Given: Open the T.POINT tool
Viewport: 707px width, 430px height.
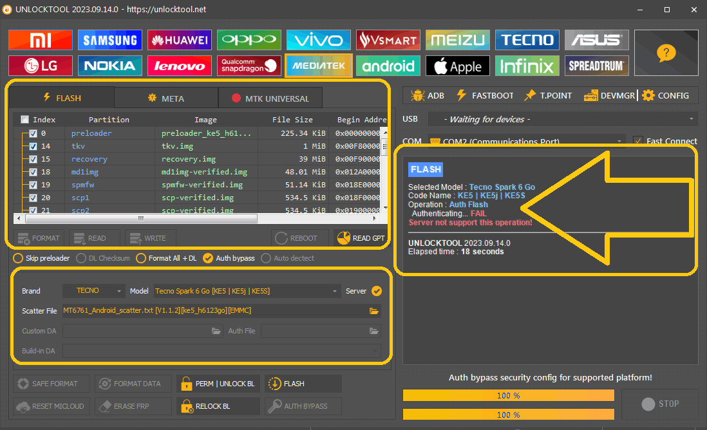Looking at the screenshot, I should click(x=549, y=95).
